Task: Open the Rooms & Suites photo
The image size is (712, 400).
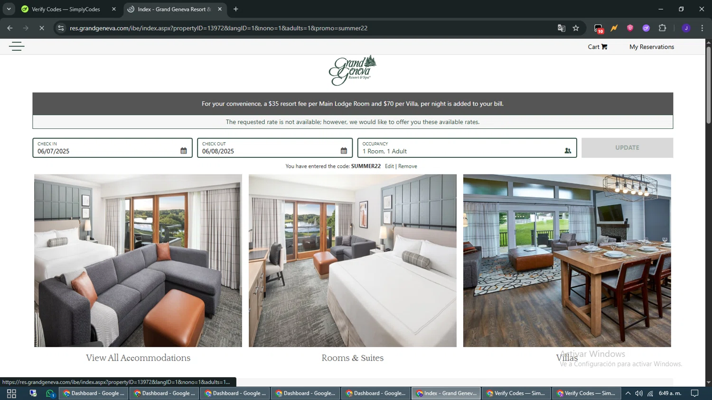Action: (353, 261)
